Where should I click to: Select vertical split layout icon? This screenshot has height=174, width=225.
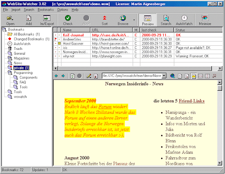coord(207,76)
